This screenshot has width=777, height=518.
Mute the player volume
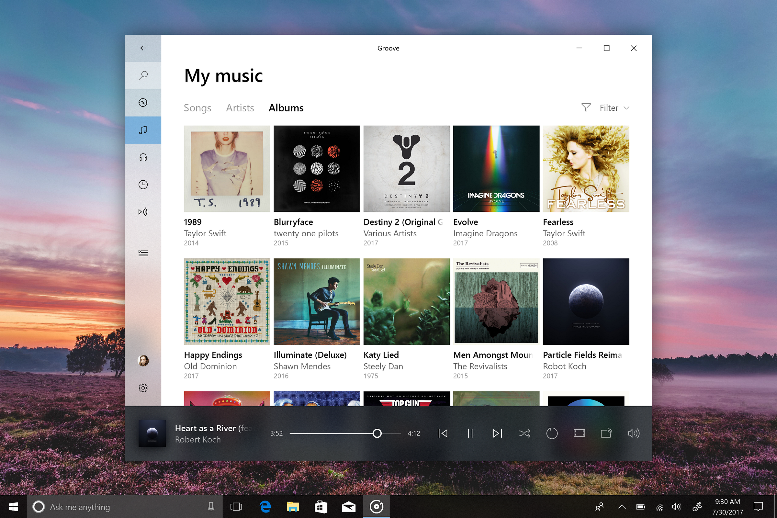(x=633, y=433)
